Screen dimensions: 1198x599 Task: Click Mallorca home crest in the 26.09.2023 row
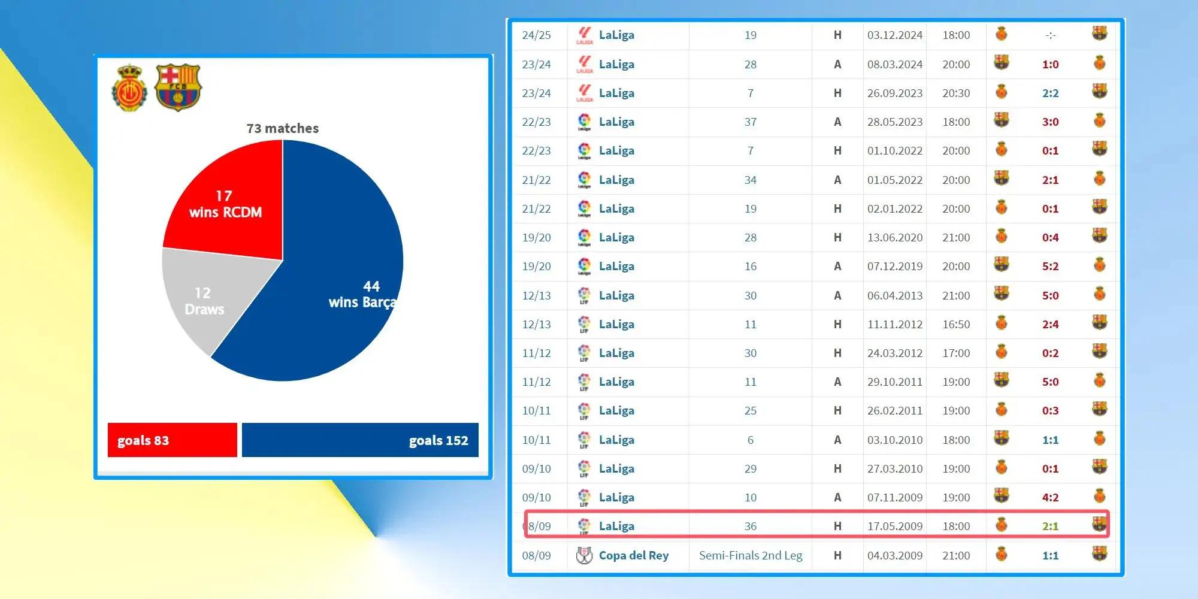(1001, 92)
